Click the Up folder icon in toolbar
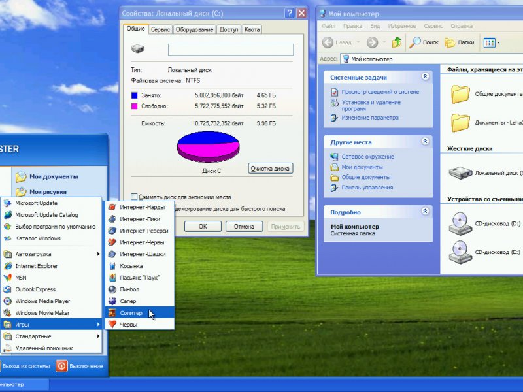 397,42
